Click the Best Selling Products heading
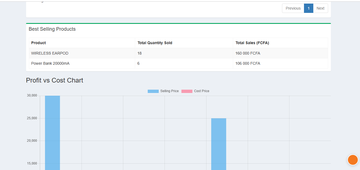360x170 pixels. pyautogui.click(x=52, y=29)
